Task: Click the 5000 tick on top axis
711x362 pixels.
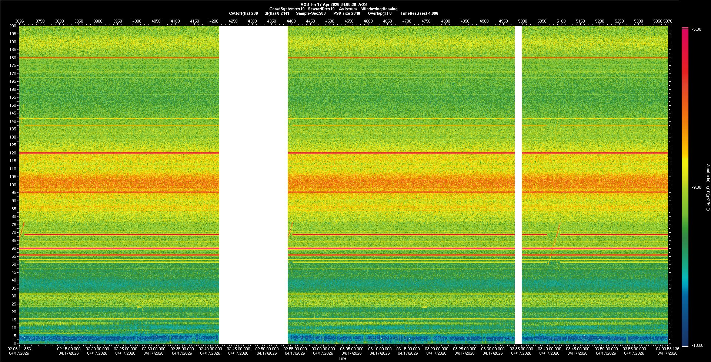Action: [x=523, y=21]
